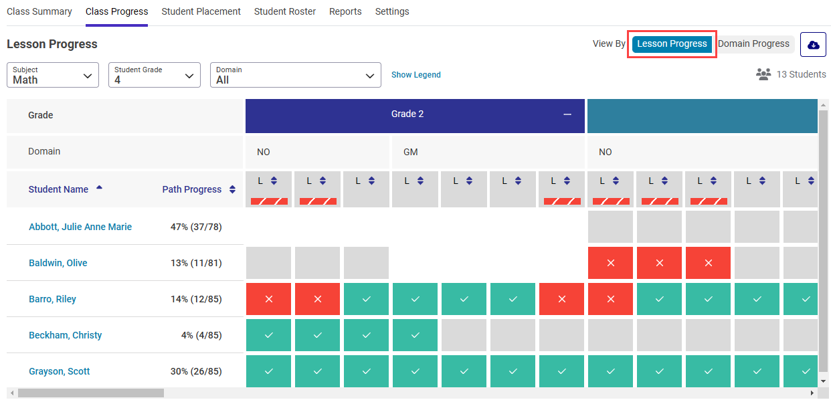
Task: Sort by Path Progress arrows icon
Action: coord(232,189)
